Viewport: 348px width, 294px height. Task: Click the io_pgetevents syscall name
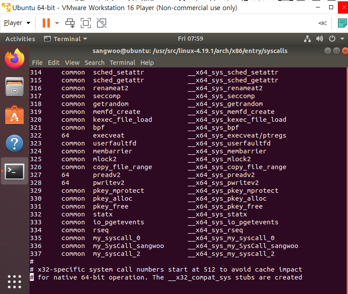(118, 222)
